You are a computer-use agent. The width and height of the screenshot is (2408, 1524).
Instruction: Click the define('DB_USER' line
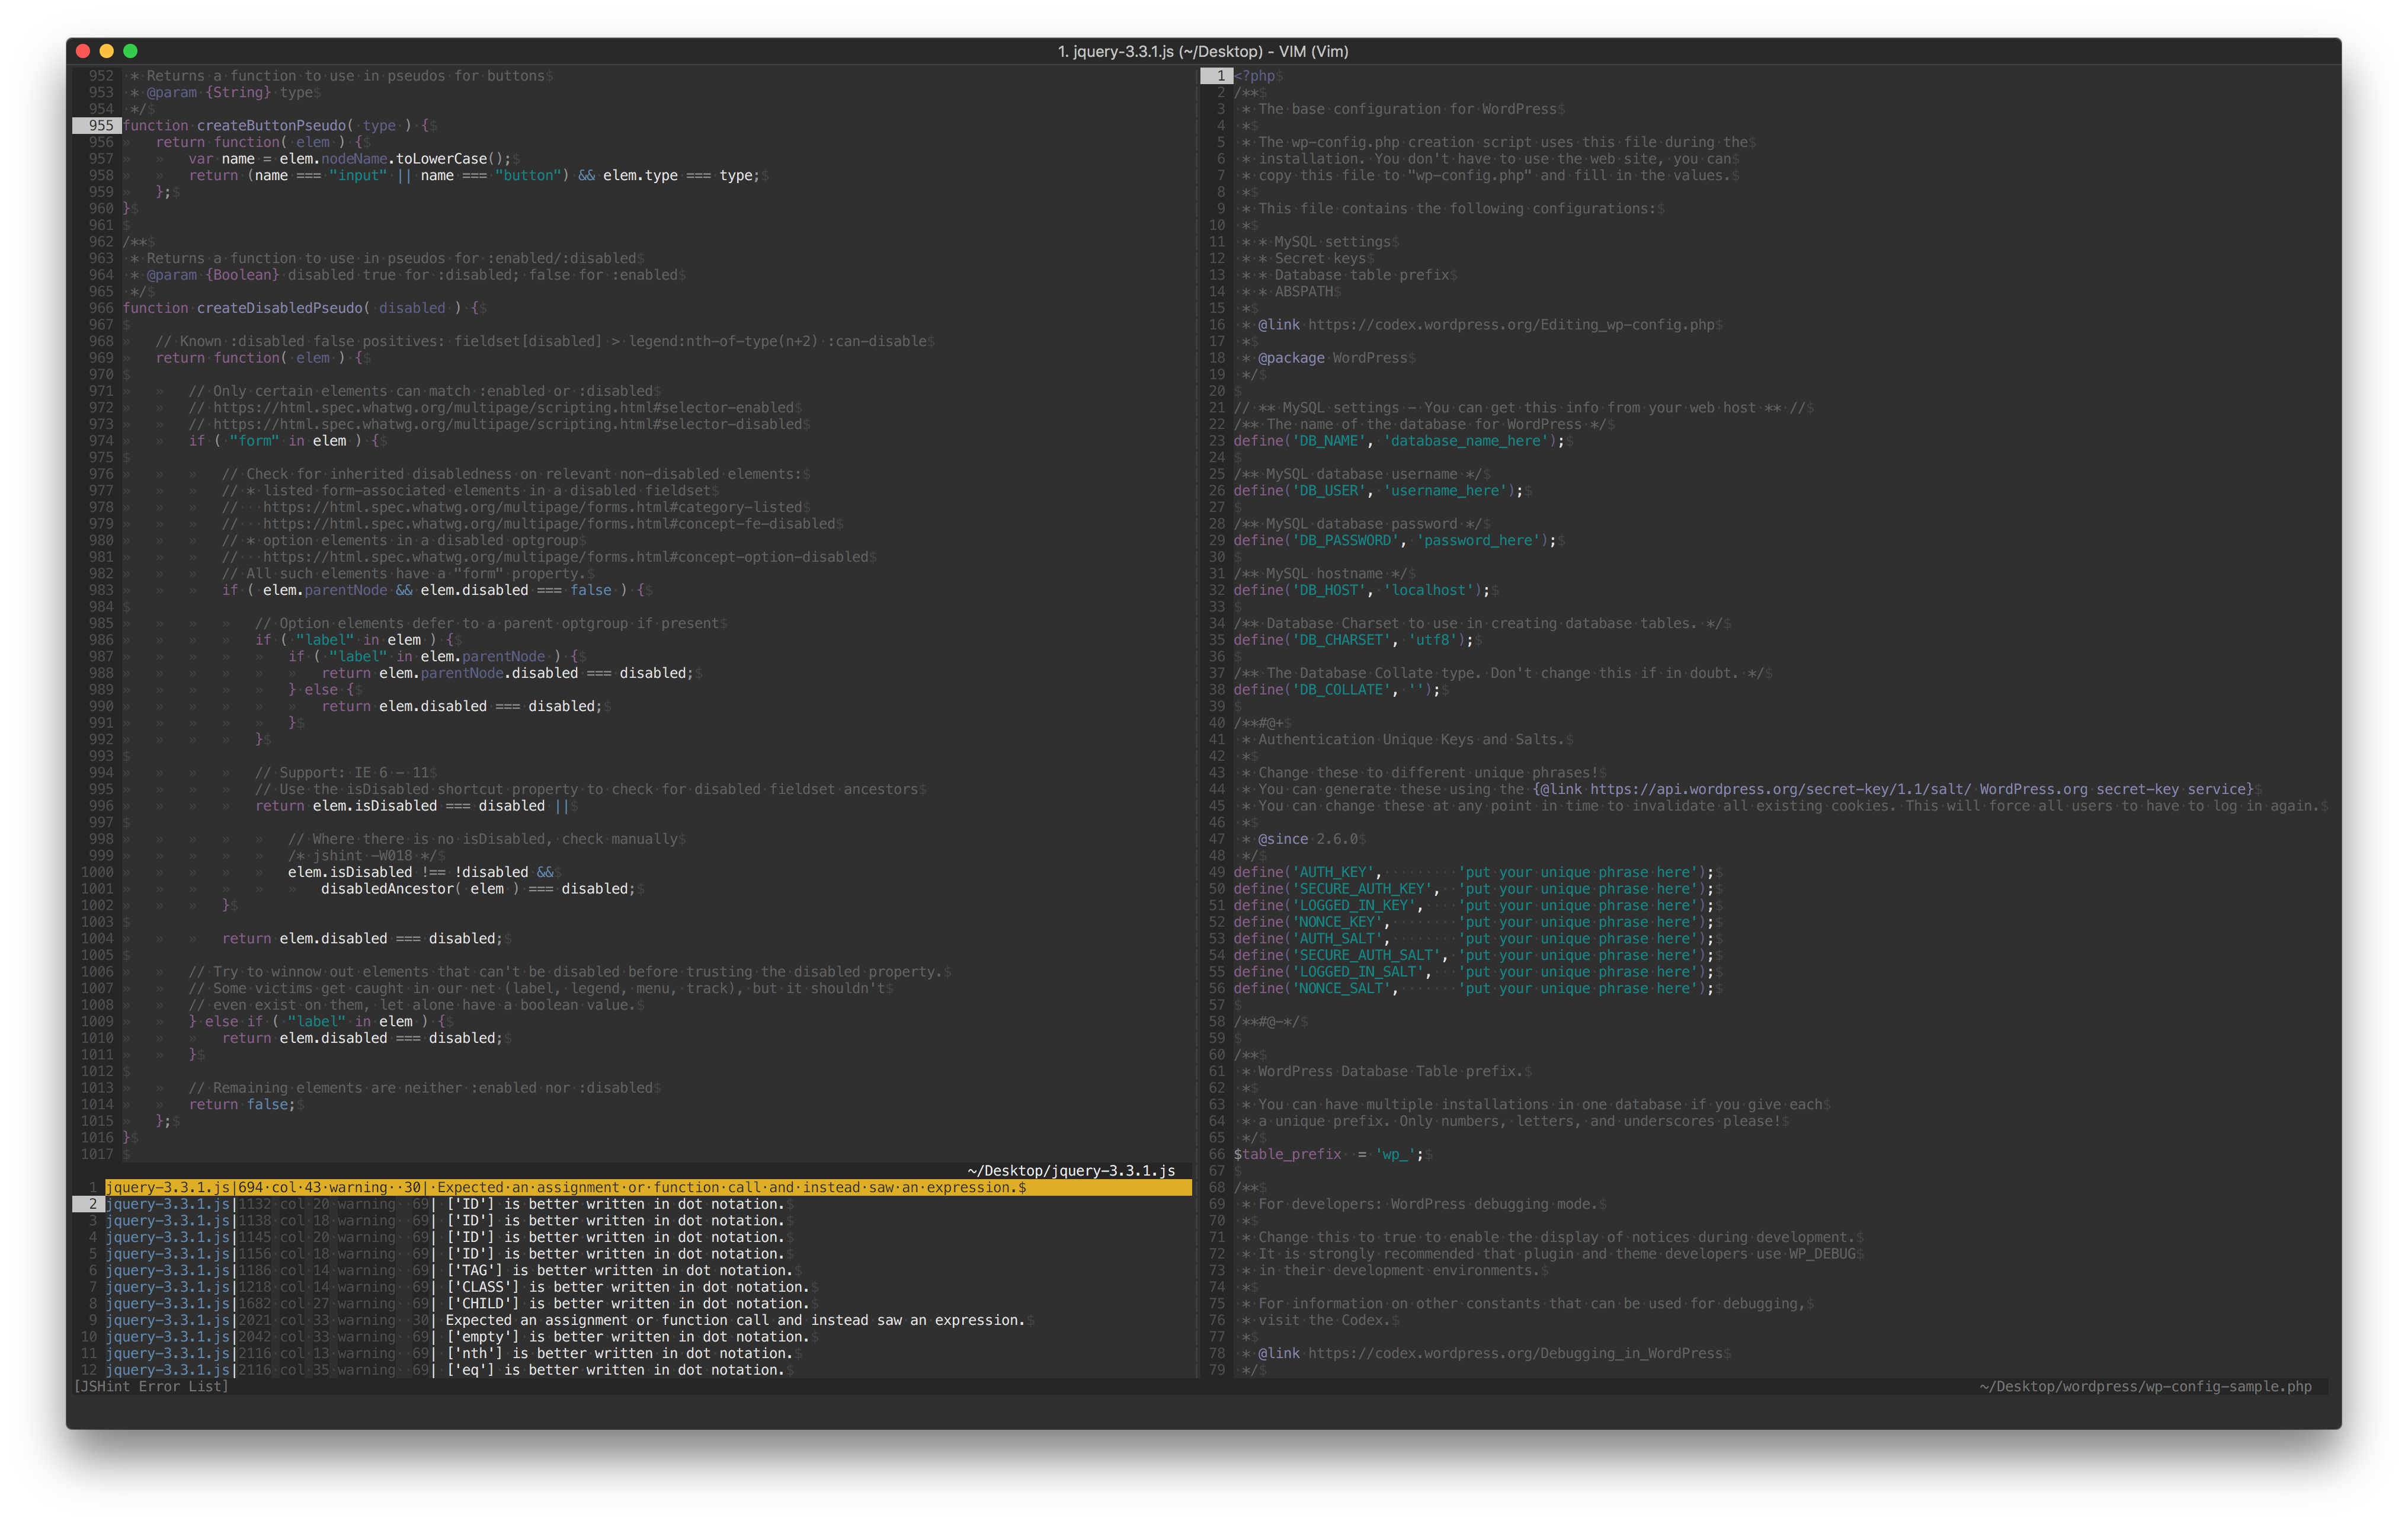(x=1377, y=490)
